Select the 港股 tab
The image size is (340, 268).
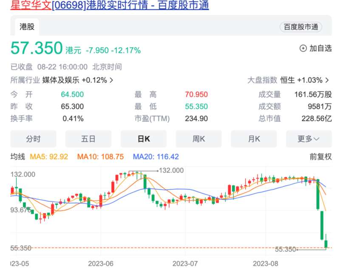[x=27, y=27]
